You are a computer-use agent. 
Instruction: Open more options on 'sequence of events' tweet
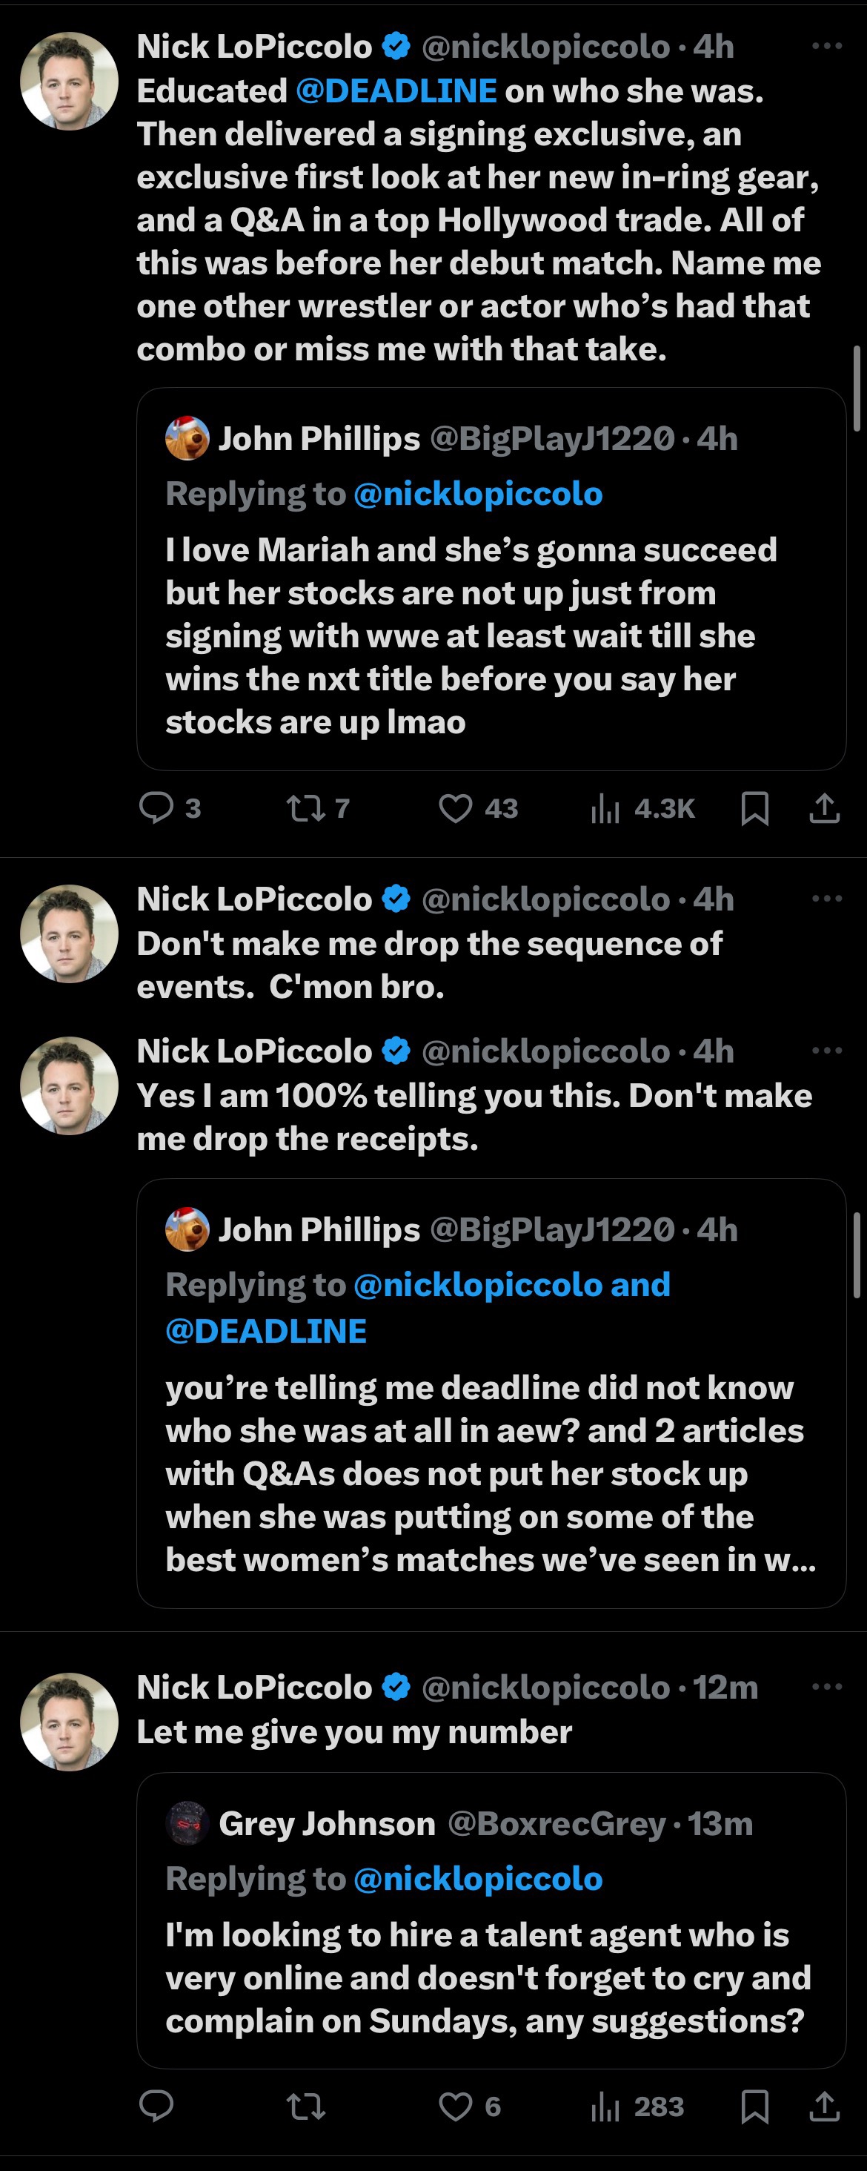tap(826, 899)
